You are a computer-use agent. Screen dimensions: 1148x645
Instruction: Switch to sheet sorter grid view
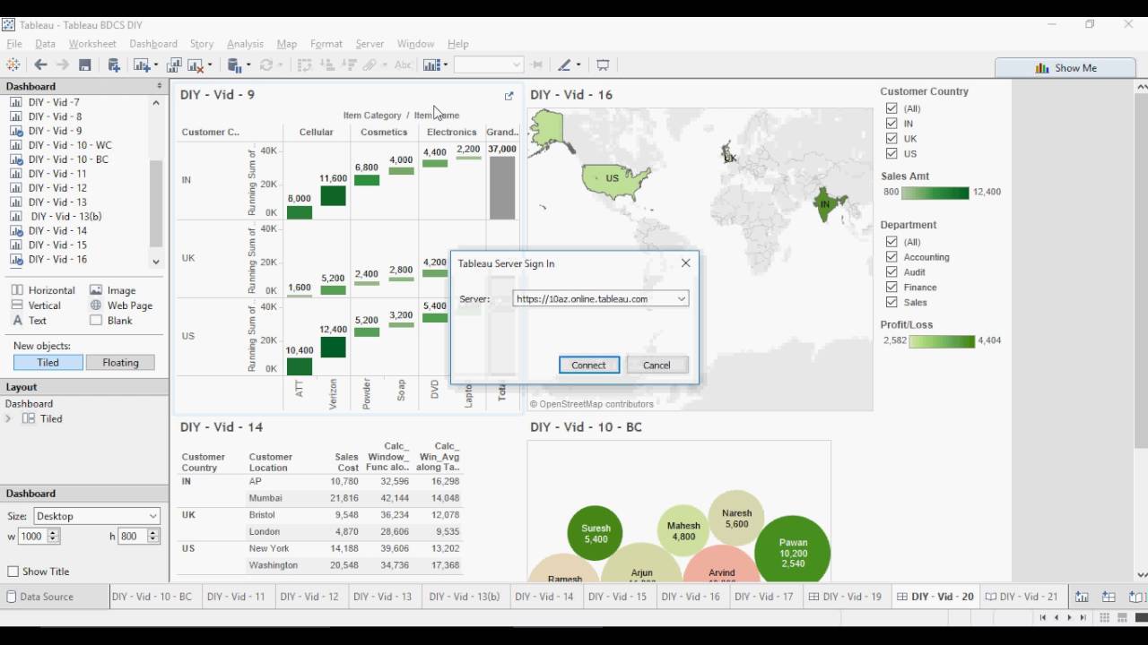point(1105,617)
